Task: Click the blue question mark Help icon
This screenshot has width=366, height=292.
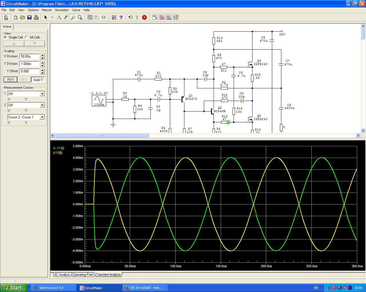Action: click(121, 17)
